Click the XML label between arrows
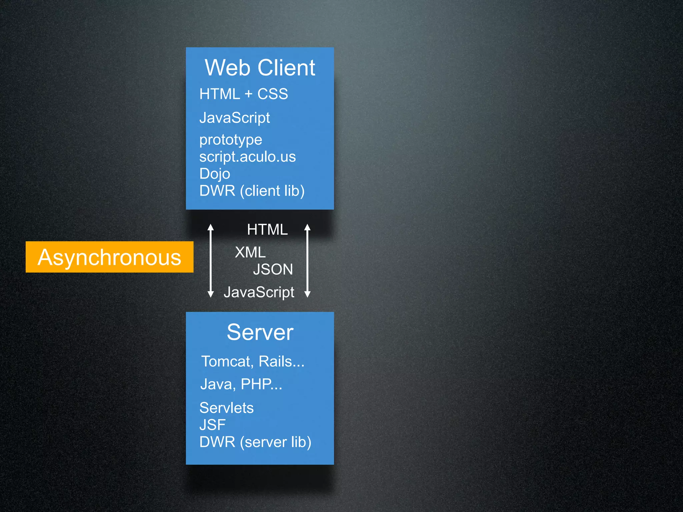 250,252
